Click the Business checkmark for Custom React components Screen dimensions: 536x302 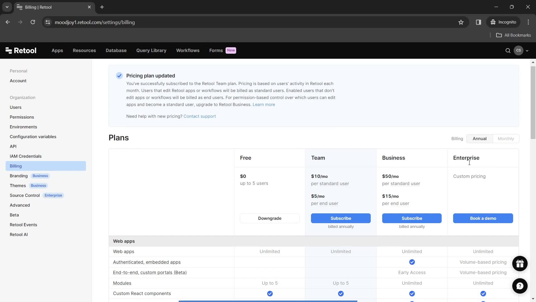[412, 294]
